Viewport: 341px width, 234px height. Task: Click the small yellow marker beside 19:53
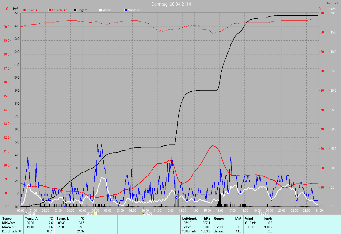coord(267,213)
